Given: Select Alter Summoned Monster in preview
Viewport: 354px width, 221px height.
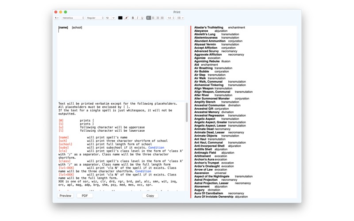Looking at the screenshot, I should (x=212, y=99).
